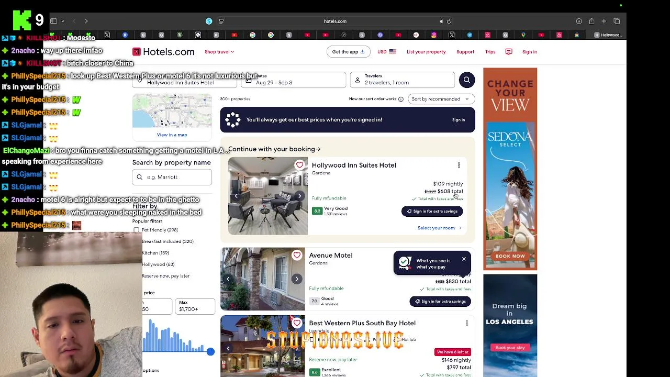Click the Hotels.com logo
This screenshot has width=670, height=377.
(163, 52)
